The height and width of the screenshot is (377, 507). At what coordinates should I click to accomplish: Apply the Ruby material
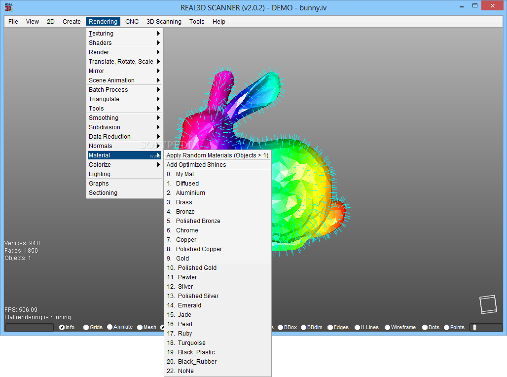pyautogui.click(x=217, y=334)
